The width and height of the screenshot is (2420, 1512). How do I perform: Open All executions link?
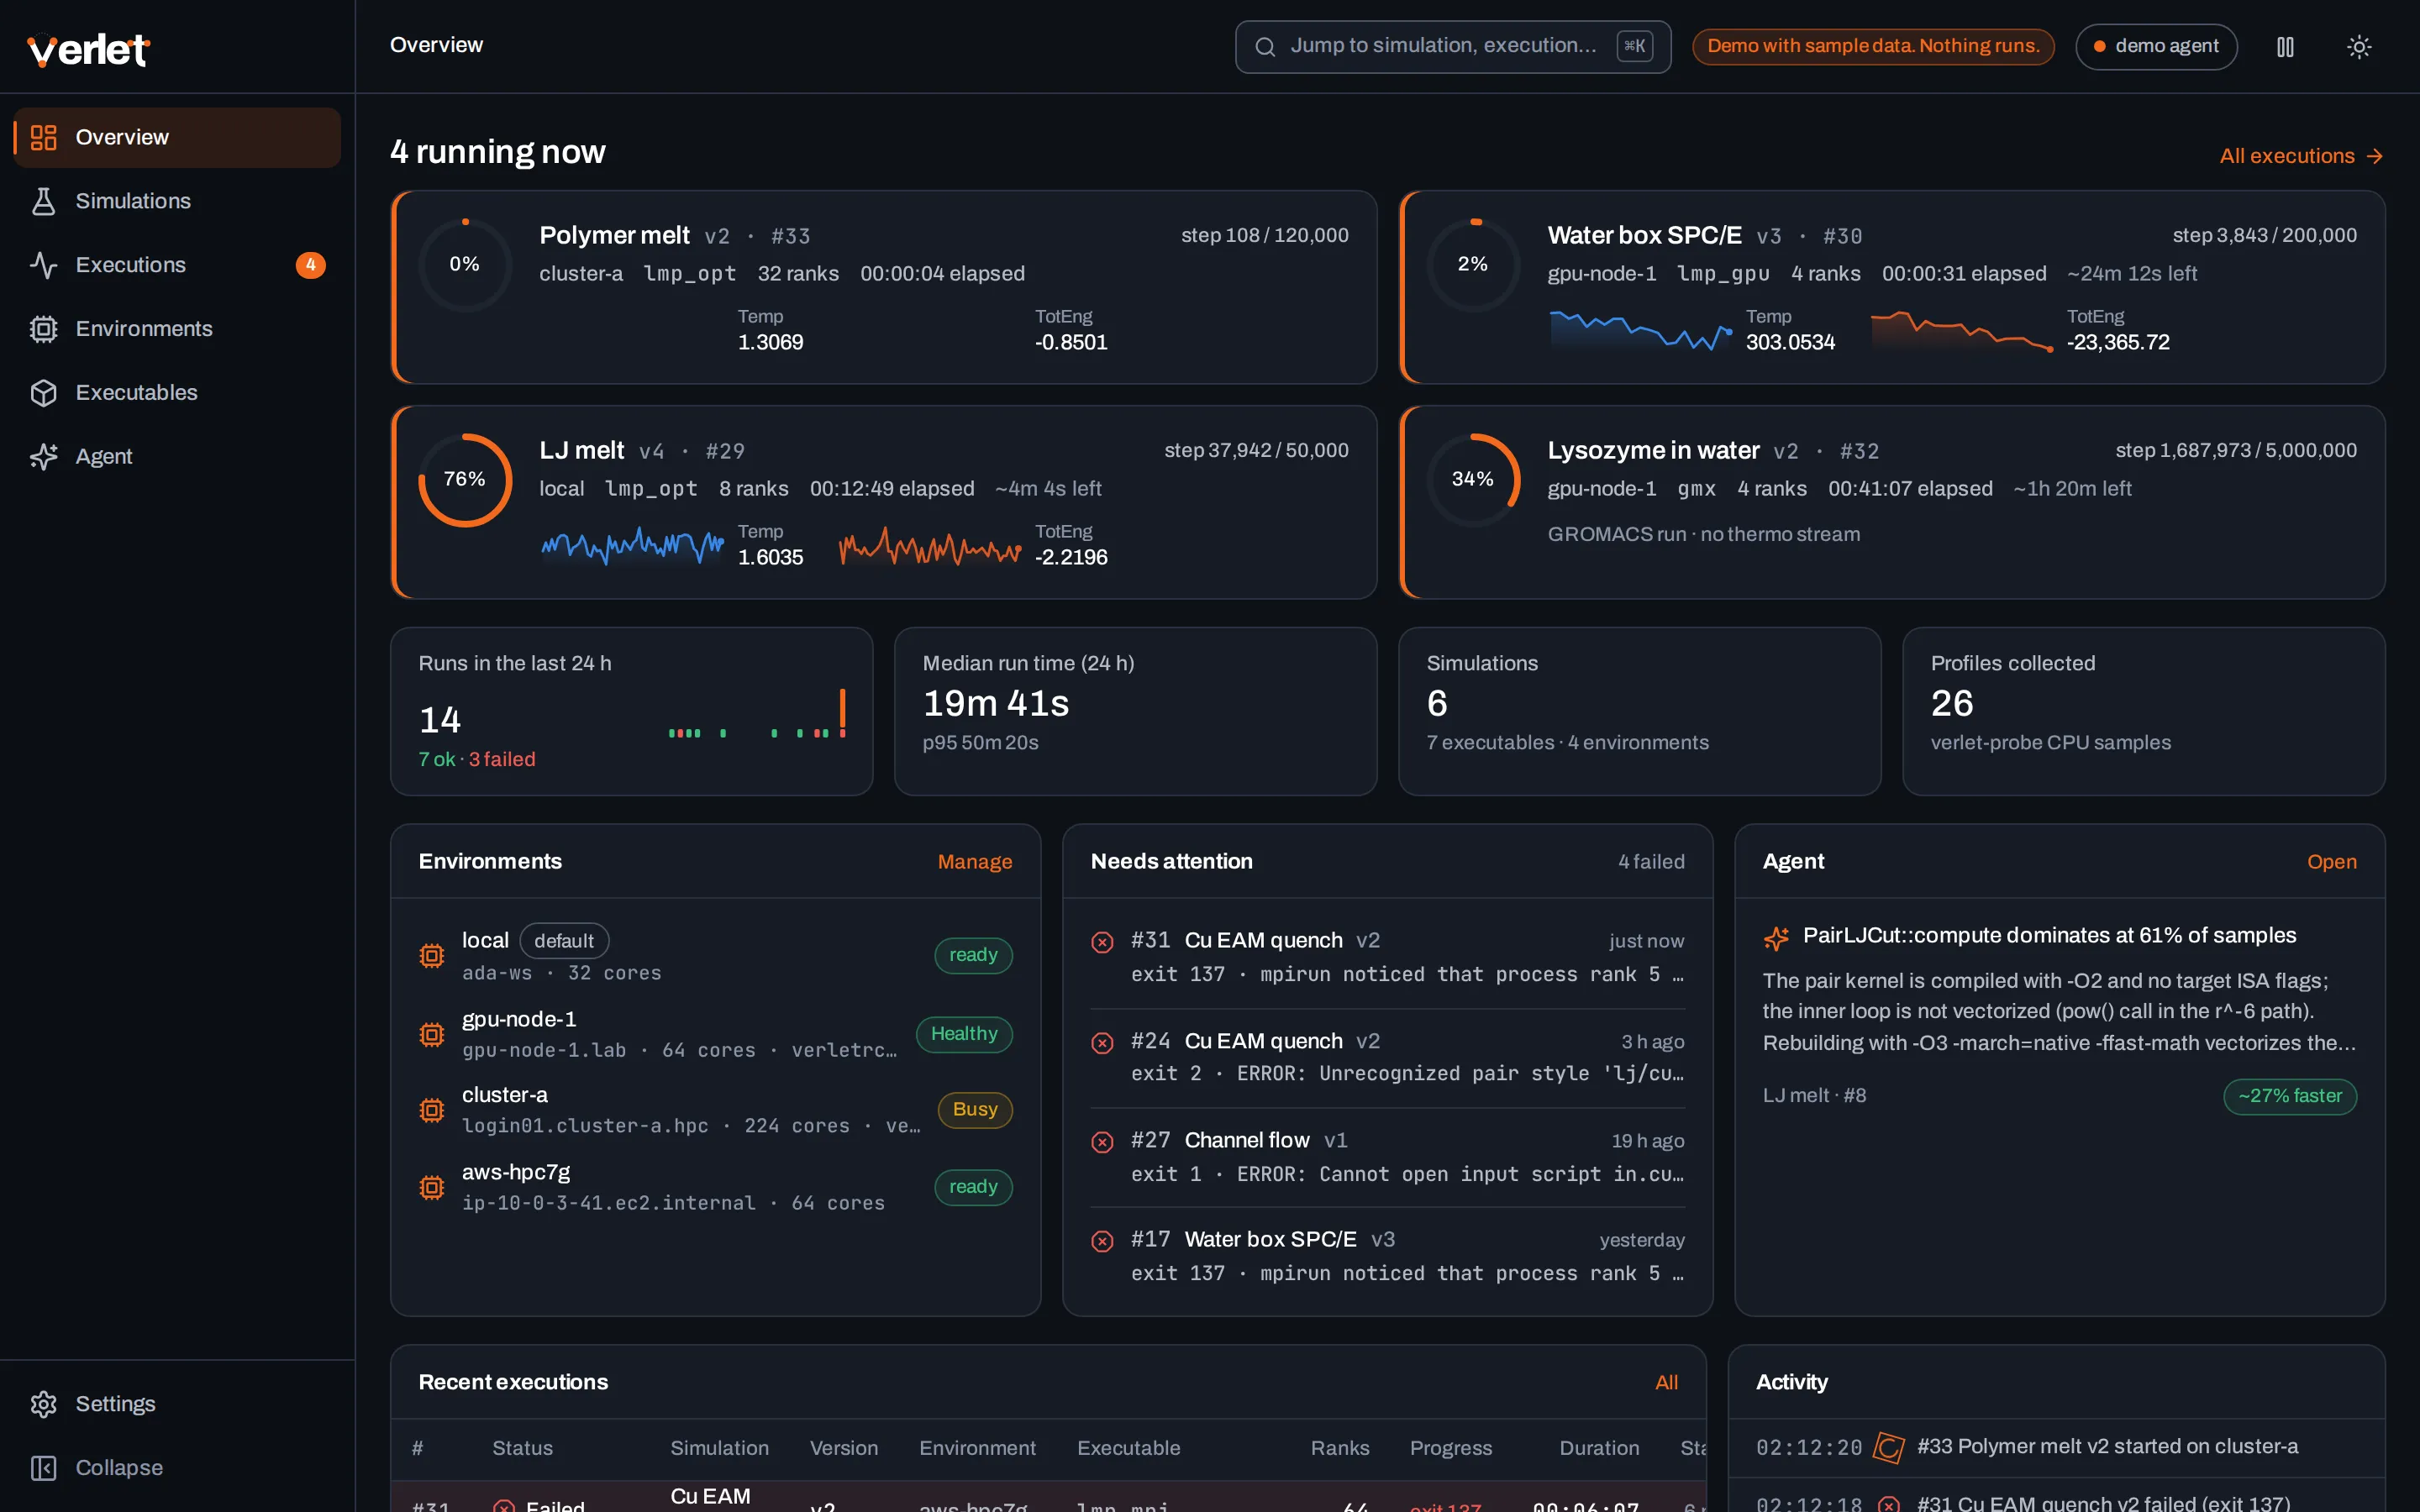point(2301,156)
